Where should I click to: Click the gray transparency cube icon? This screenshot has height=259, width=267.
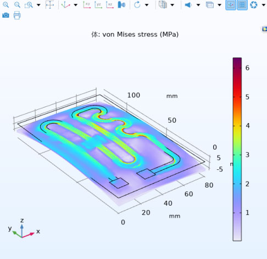163,5
